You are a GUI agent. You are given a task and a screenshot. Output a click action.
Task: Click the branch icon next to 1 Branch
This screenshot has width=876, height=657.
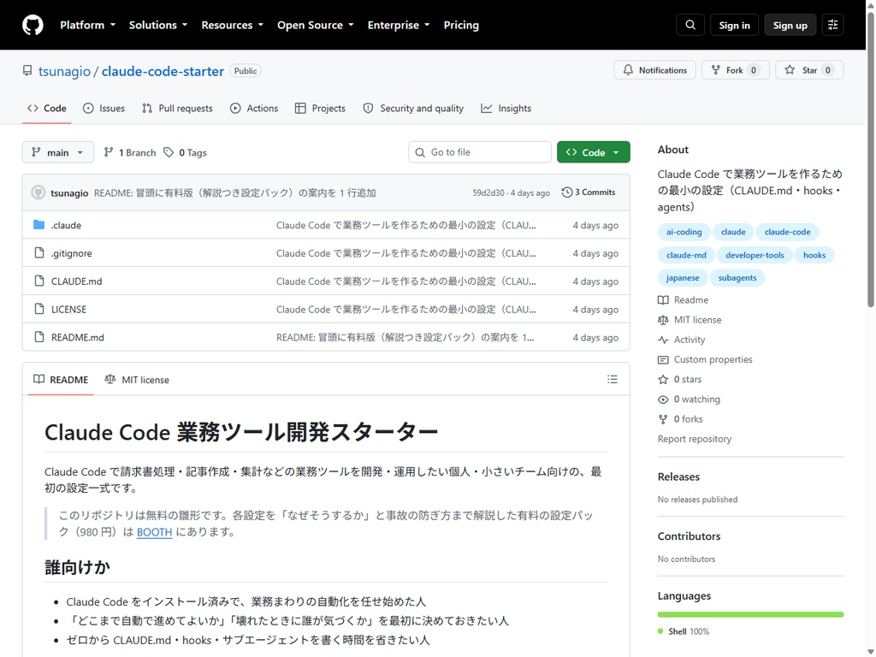coord(109,152)
